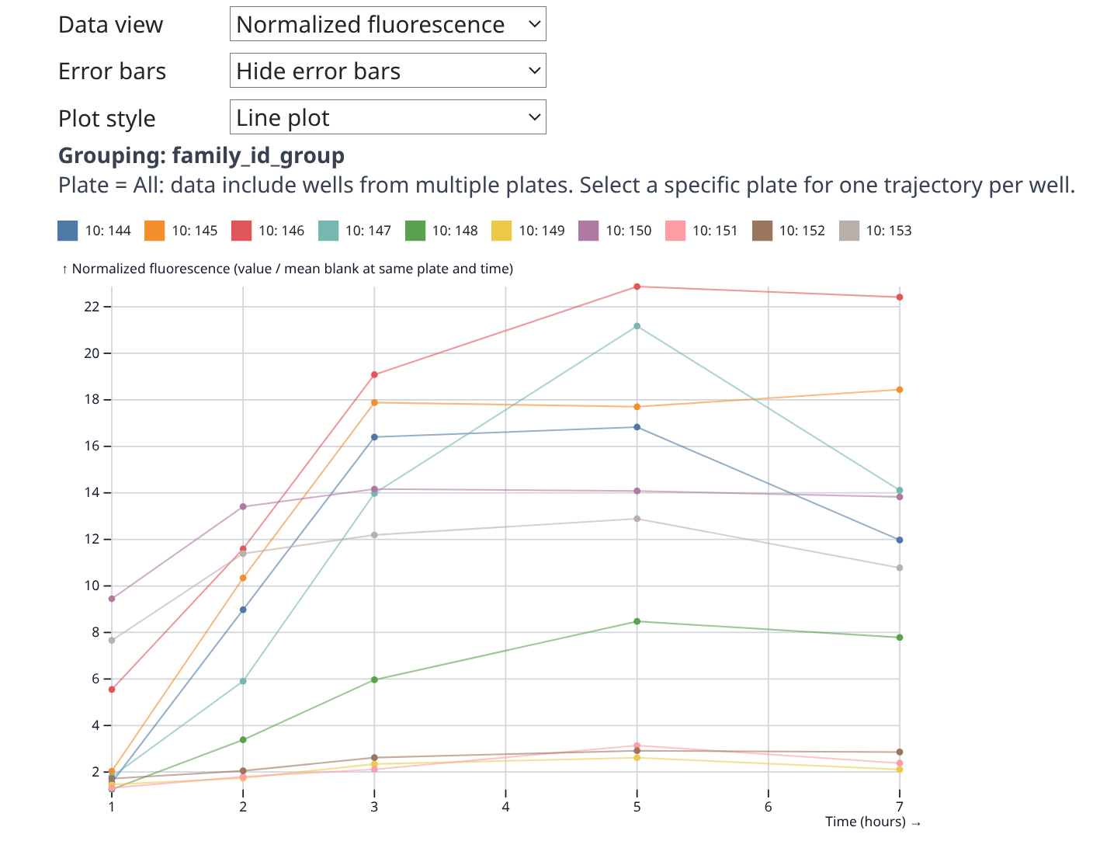This screenshot has height=841, width=1093.
Task: Click the orange 10: 145 legend swatch
Action: pos(155,231)
